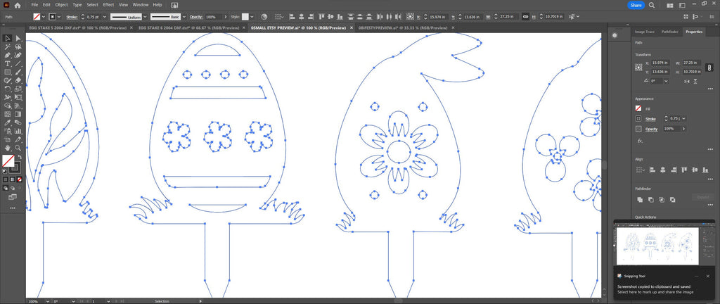720x304 pixels.
Task: Select the Column Graph tool
Action: [18, 131]
